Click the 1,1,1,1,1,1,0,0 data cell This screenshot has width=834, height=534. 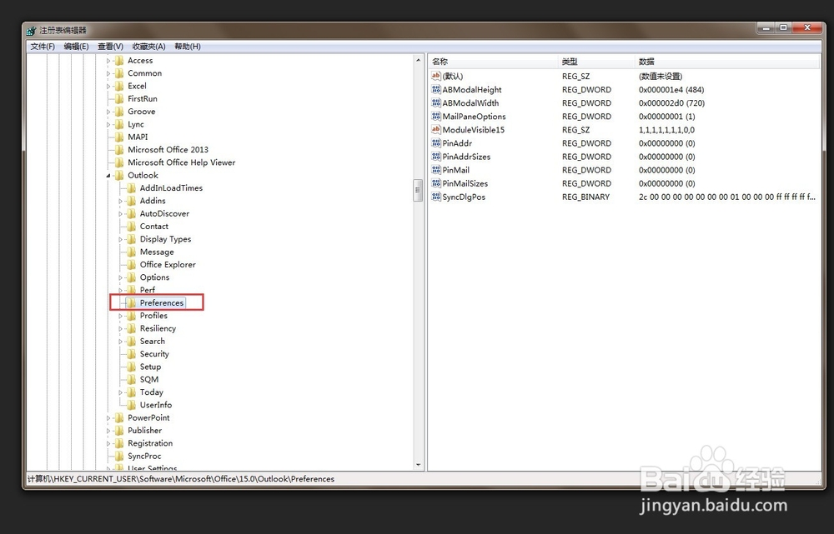tap(666, 130)
